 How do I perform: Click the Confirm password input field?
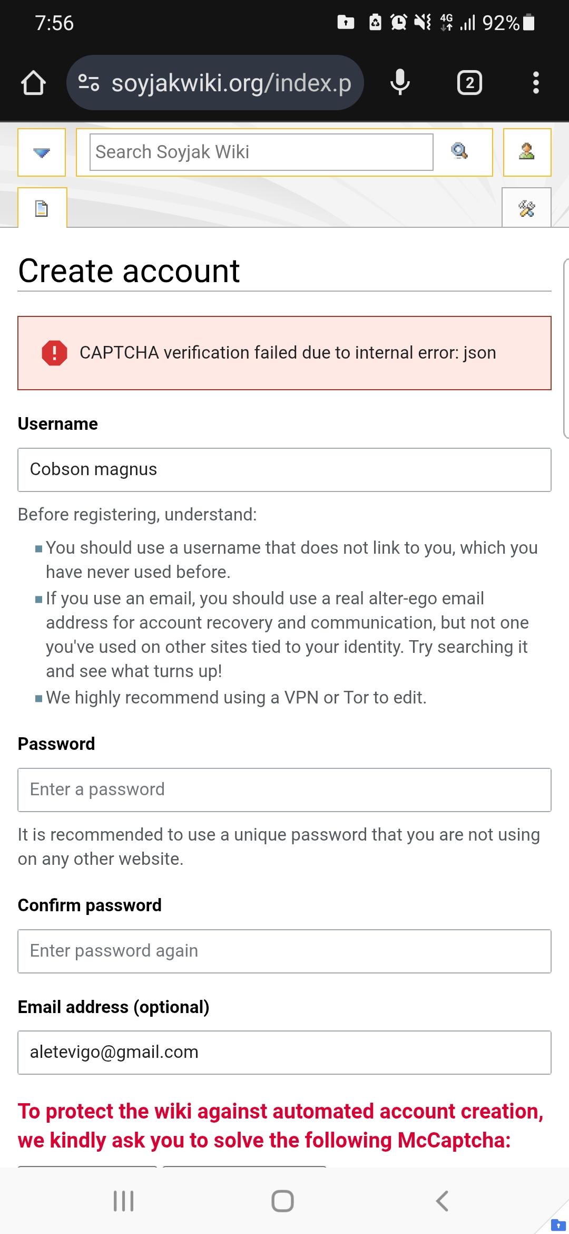click(x=284, y=951)
